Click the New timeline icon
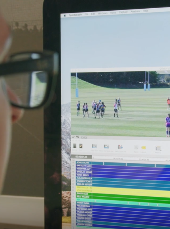This screenshot has width=170, height=229. tap(120, 147)
